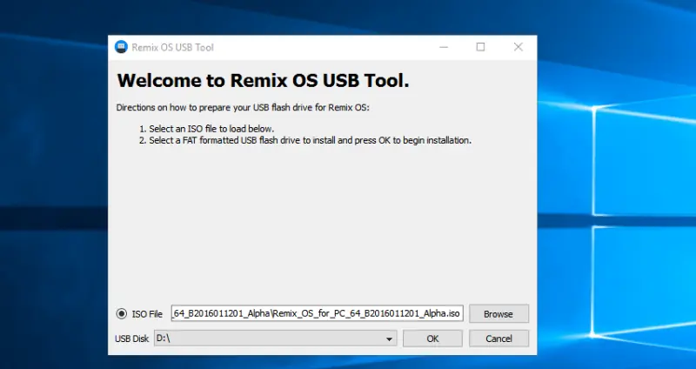The height and width of the screenshot is (369, 696).
Task: Select the ISO File radio button
Action: [121, 314]
